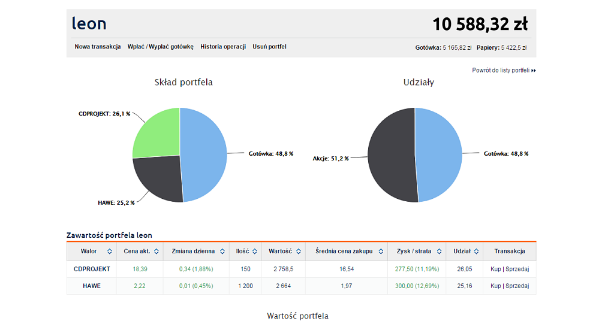Click green CDPROJEKT pie slice
This screenshot has height=324, width=614.
[x=157, y=132]
